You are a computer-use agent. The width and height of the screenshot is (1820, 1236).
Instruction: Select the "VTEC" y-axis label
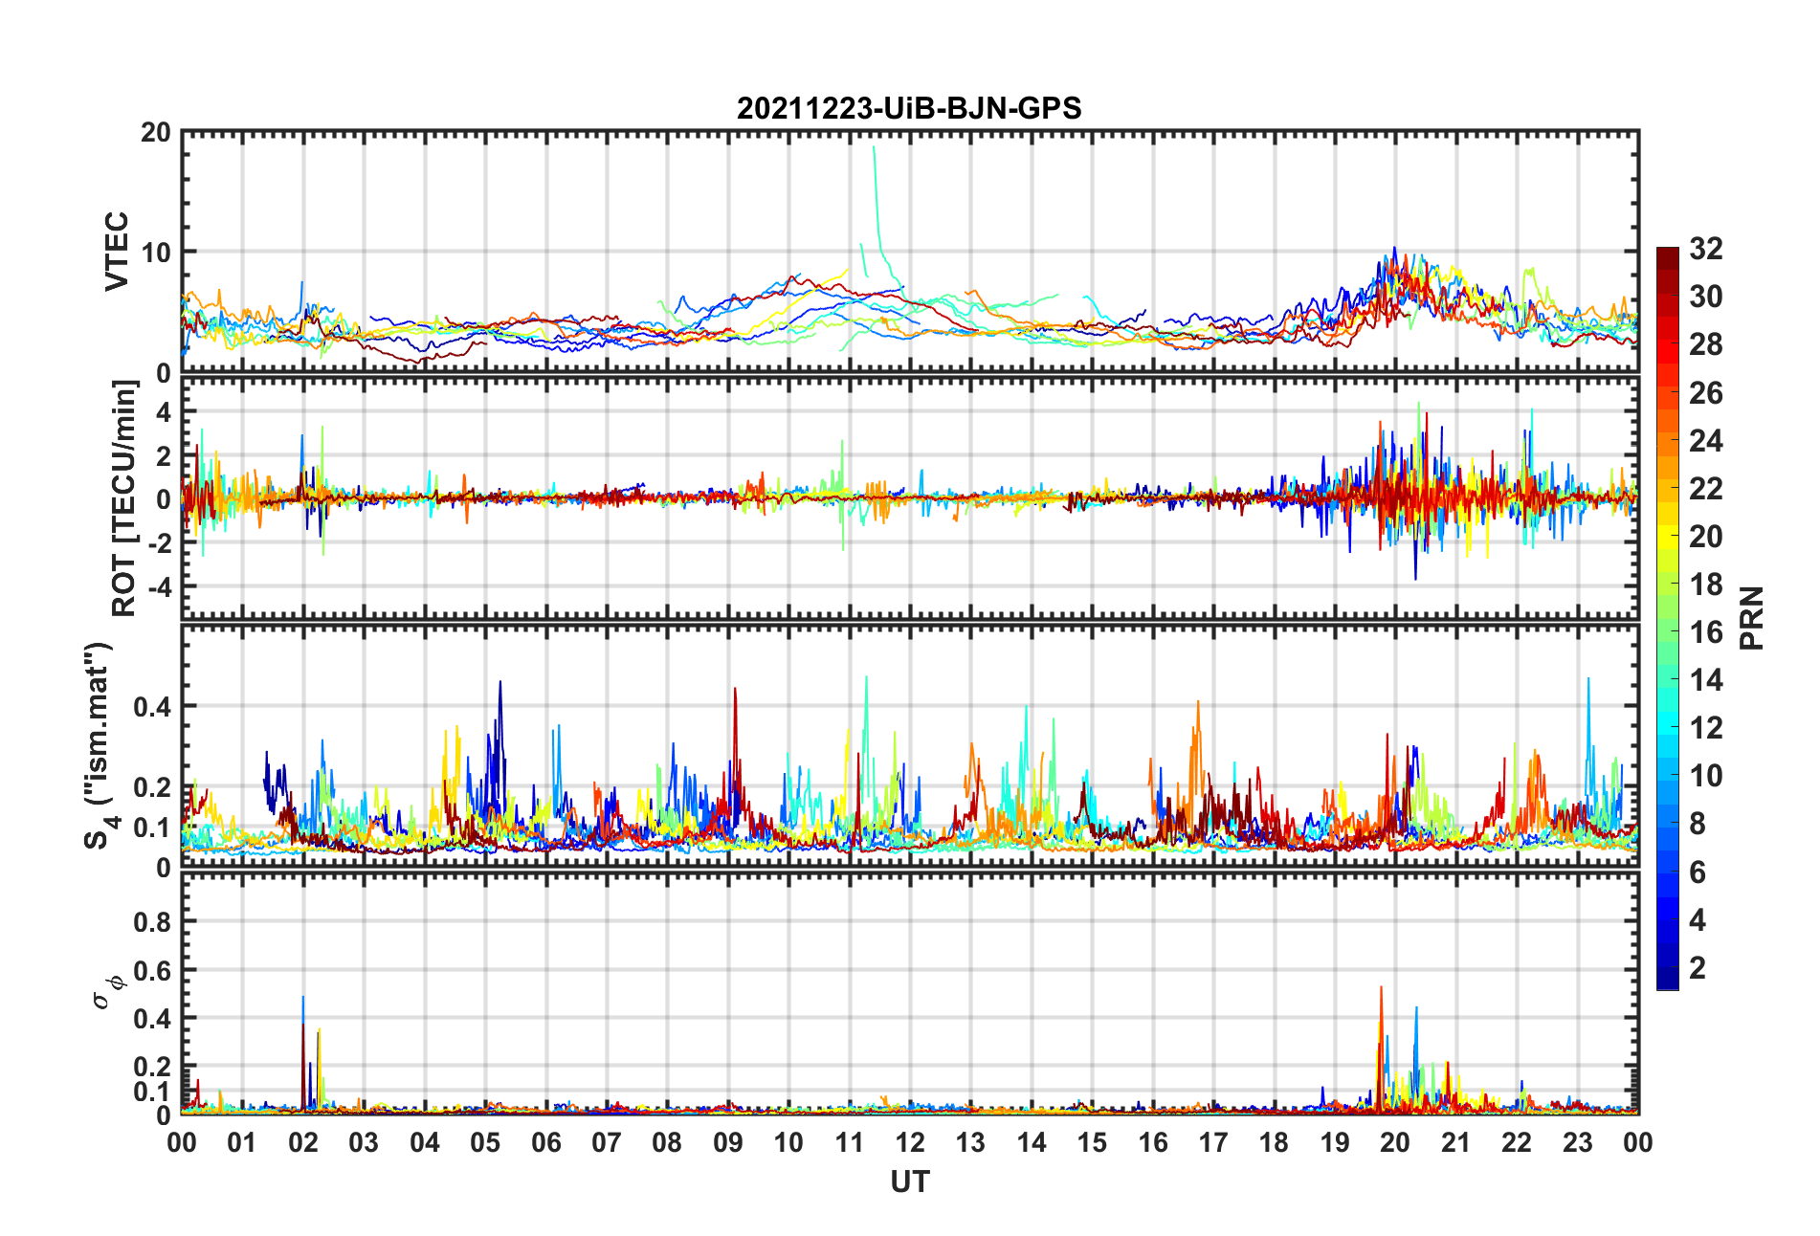(117, 252)
